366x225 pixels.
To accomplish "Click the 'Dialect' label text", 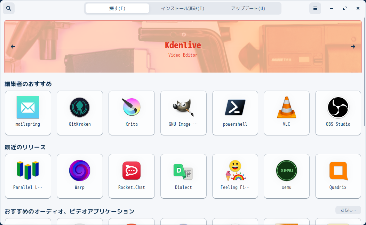I will click(x=183, y=187).
